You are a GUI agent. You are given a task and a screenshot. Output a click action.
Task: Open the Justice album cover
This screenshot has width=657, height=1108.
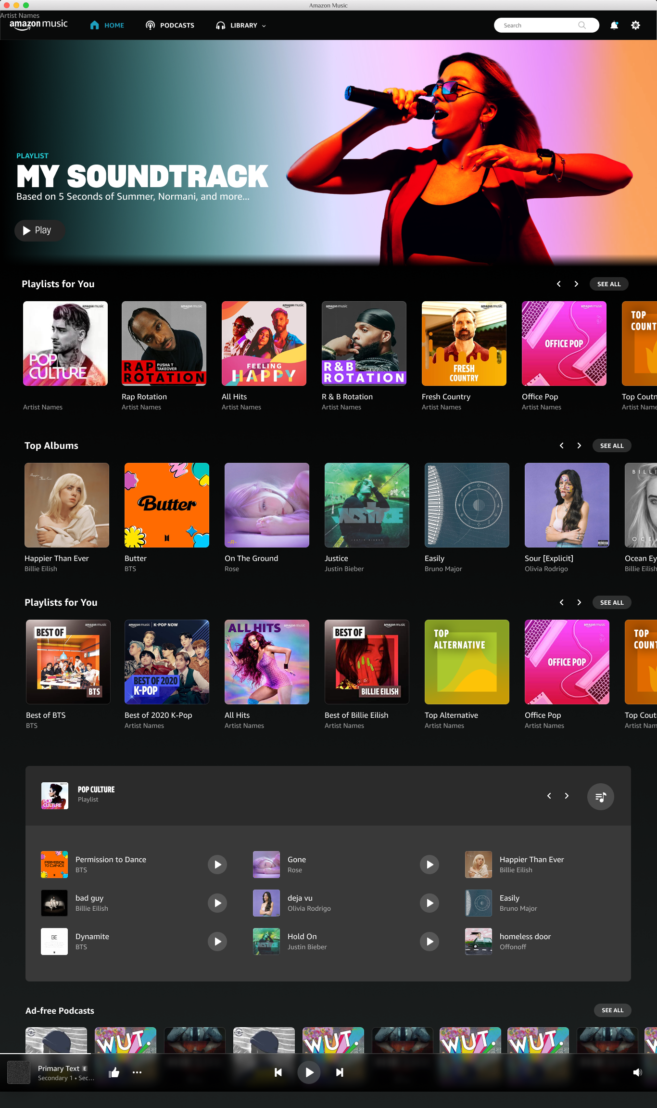pos(367,505)
